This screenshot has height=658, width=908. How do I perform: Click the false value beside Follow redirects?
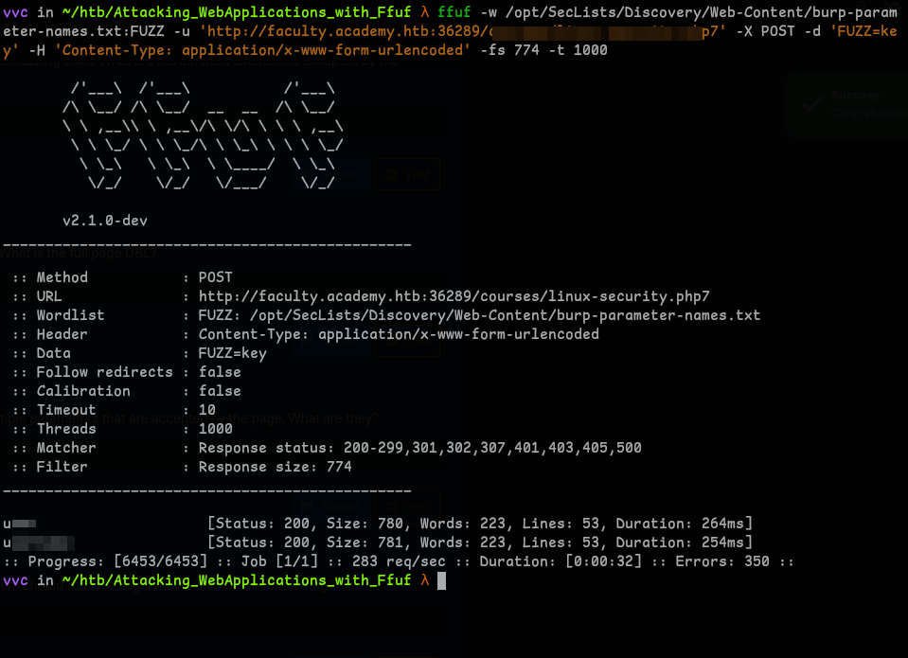(219, 372)
